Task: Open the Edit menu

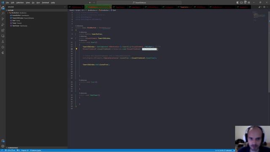Action: tap(12, 3)
